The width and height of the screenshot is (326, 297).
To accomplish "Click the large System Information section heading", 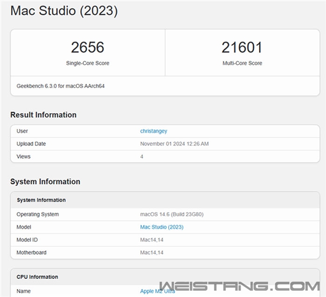I will pyautogui.click(x=45, y=182).
